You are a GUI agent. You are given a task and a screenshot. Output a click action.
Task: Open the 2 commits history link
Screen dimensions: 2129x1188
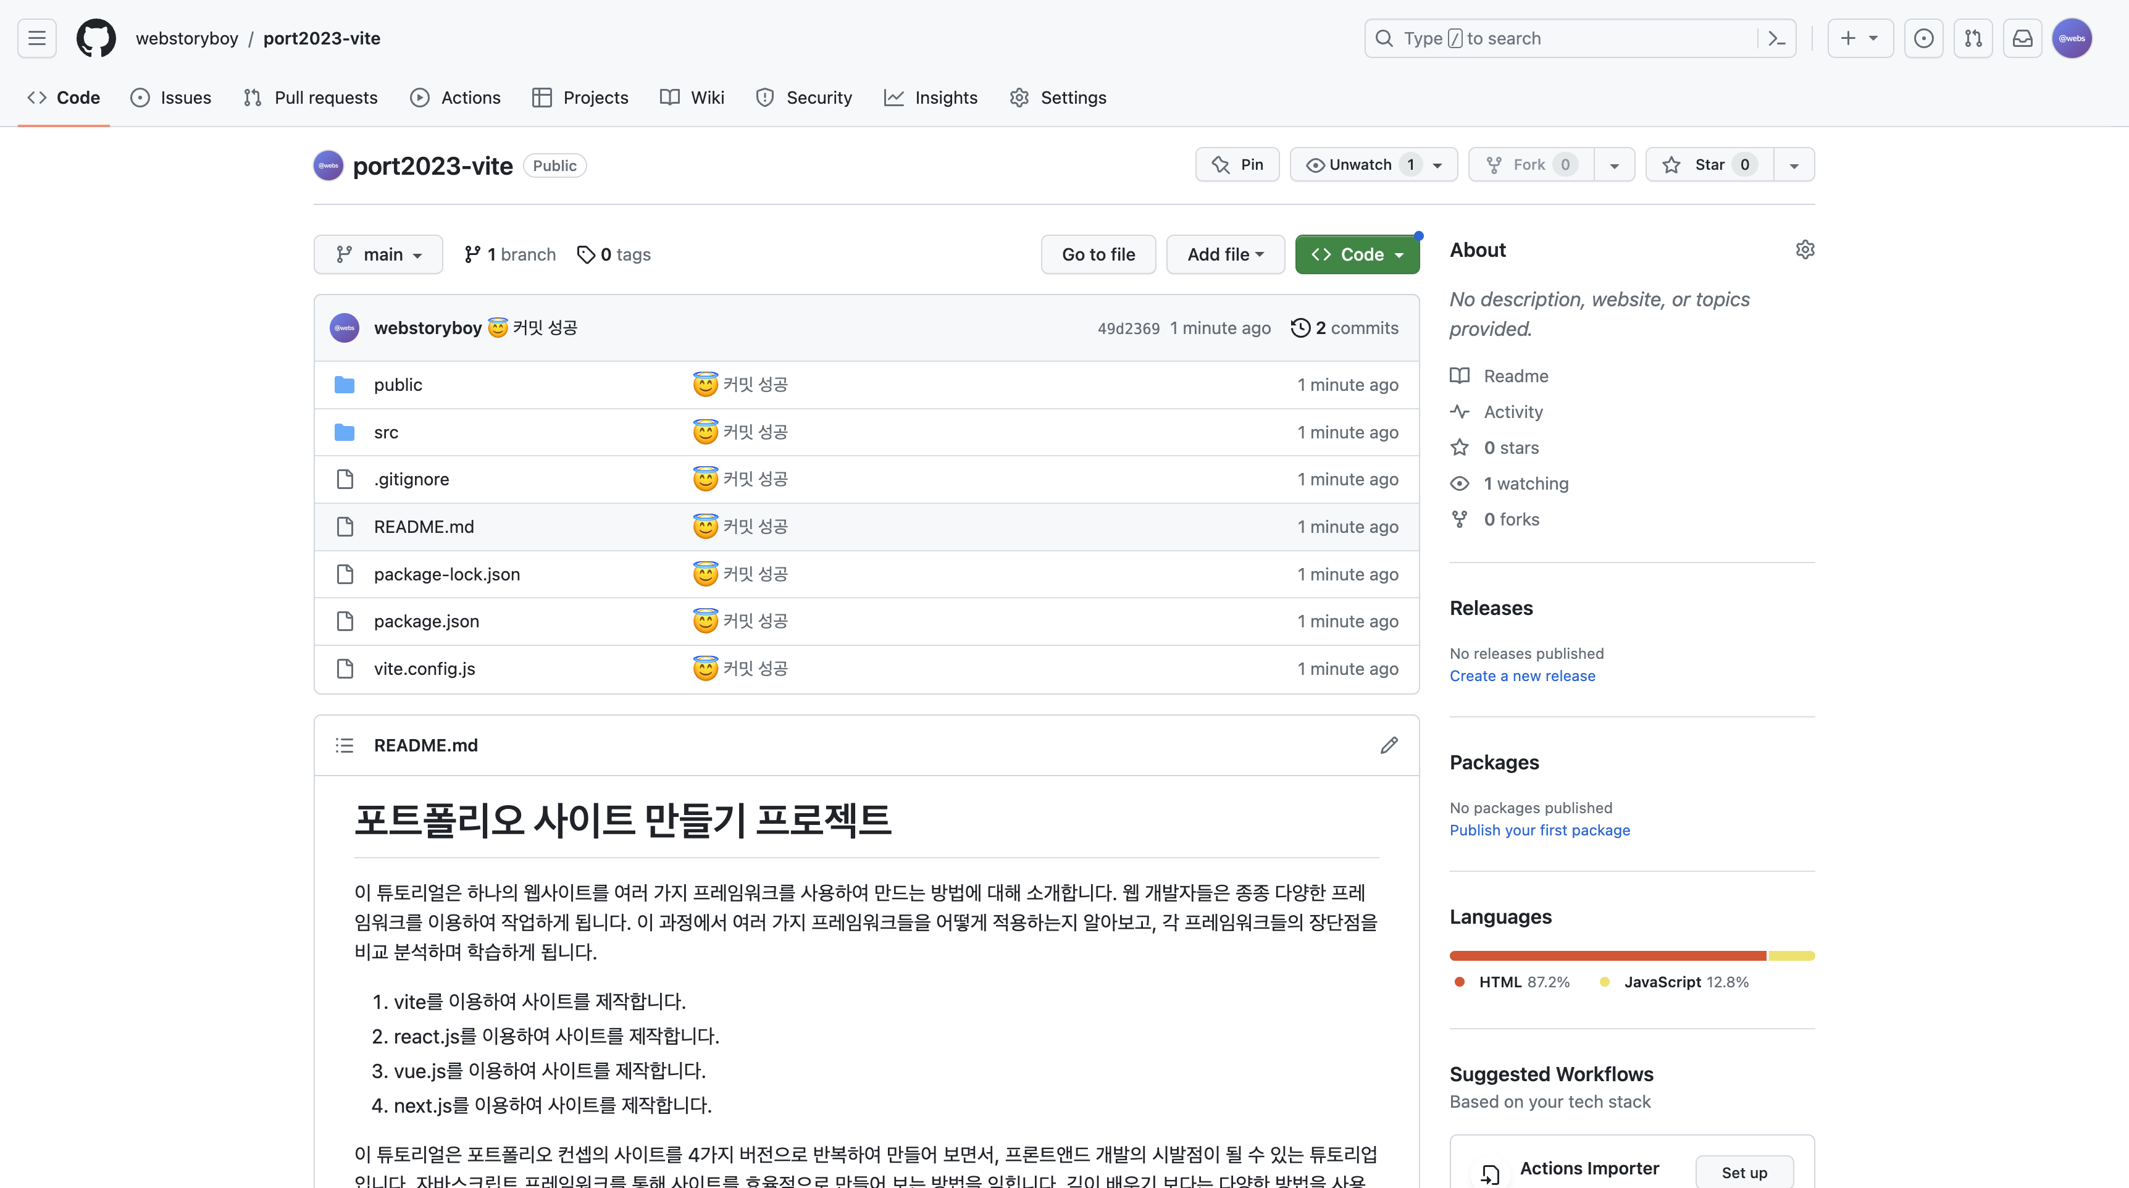click(x=1345, y=328)
